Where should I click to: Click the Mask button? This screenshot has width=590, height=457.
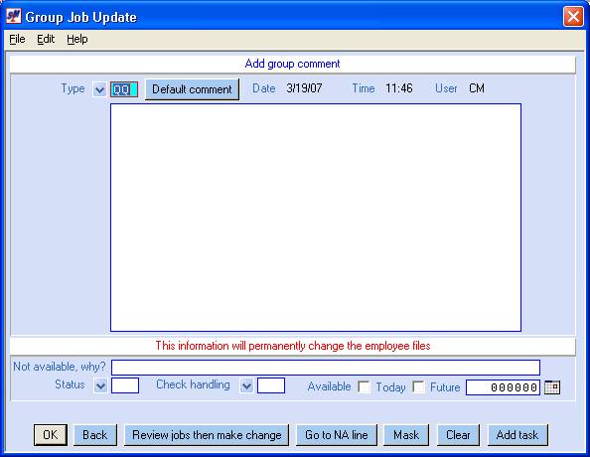tap(406, 435)
